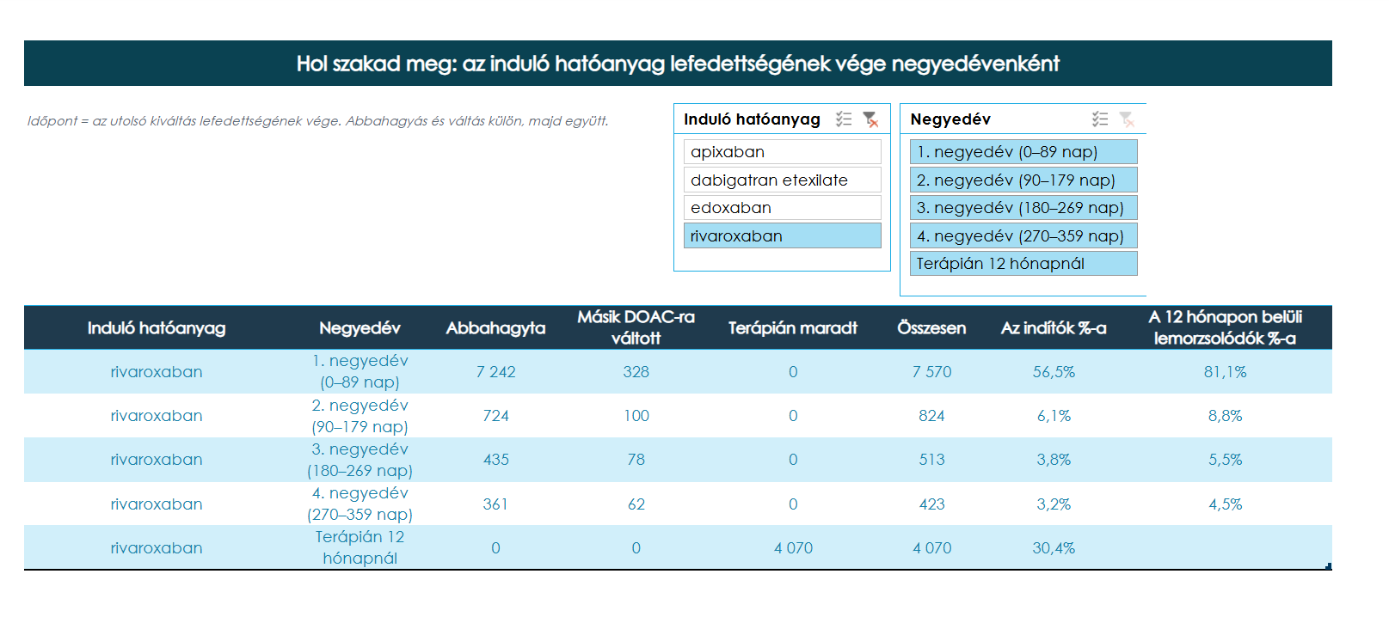This screenshot has width=1389, height=629.
Task: Click the Időpont explanatory note text
Action: (x=317, y=121)
